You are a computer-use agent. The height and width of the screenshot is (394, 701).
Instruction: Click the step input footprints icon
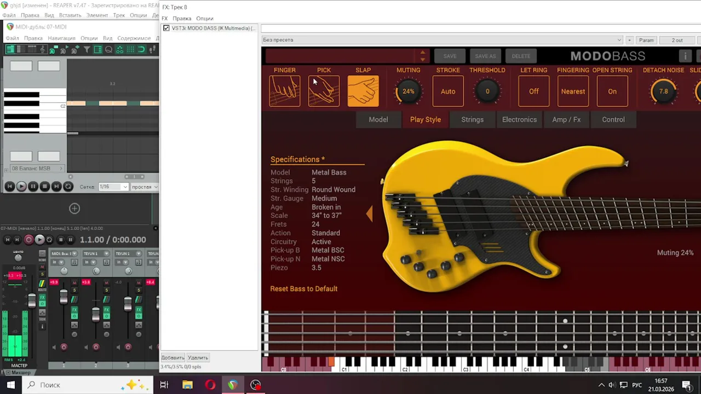pyautogui.click(x=153, y=49)
